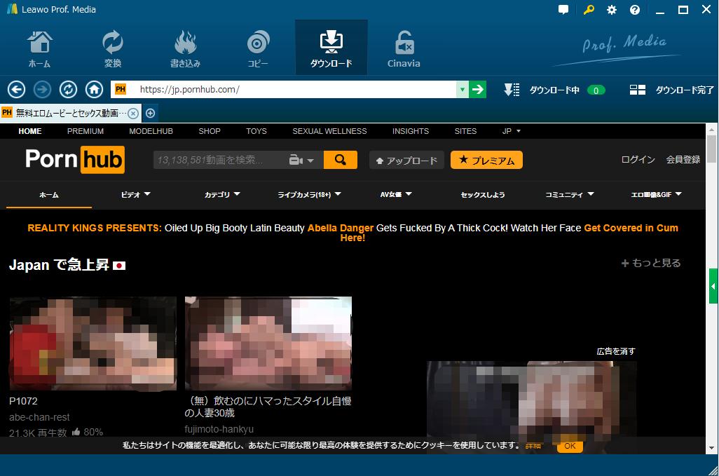Go to browser home page icon
719x476 pixels.
[95, 90]
